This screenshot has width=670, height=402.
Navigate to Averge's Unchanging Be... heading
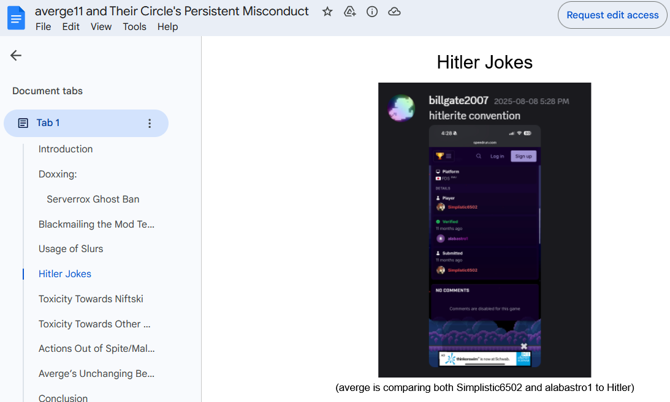97,374
